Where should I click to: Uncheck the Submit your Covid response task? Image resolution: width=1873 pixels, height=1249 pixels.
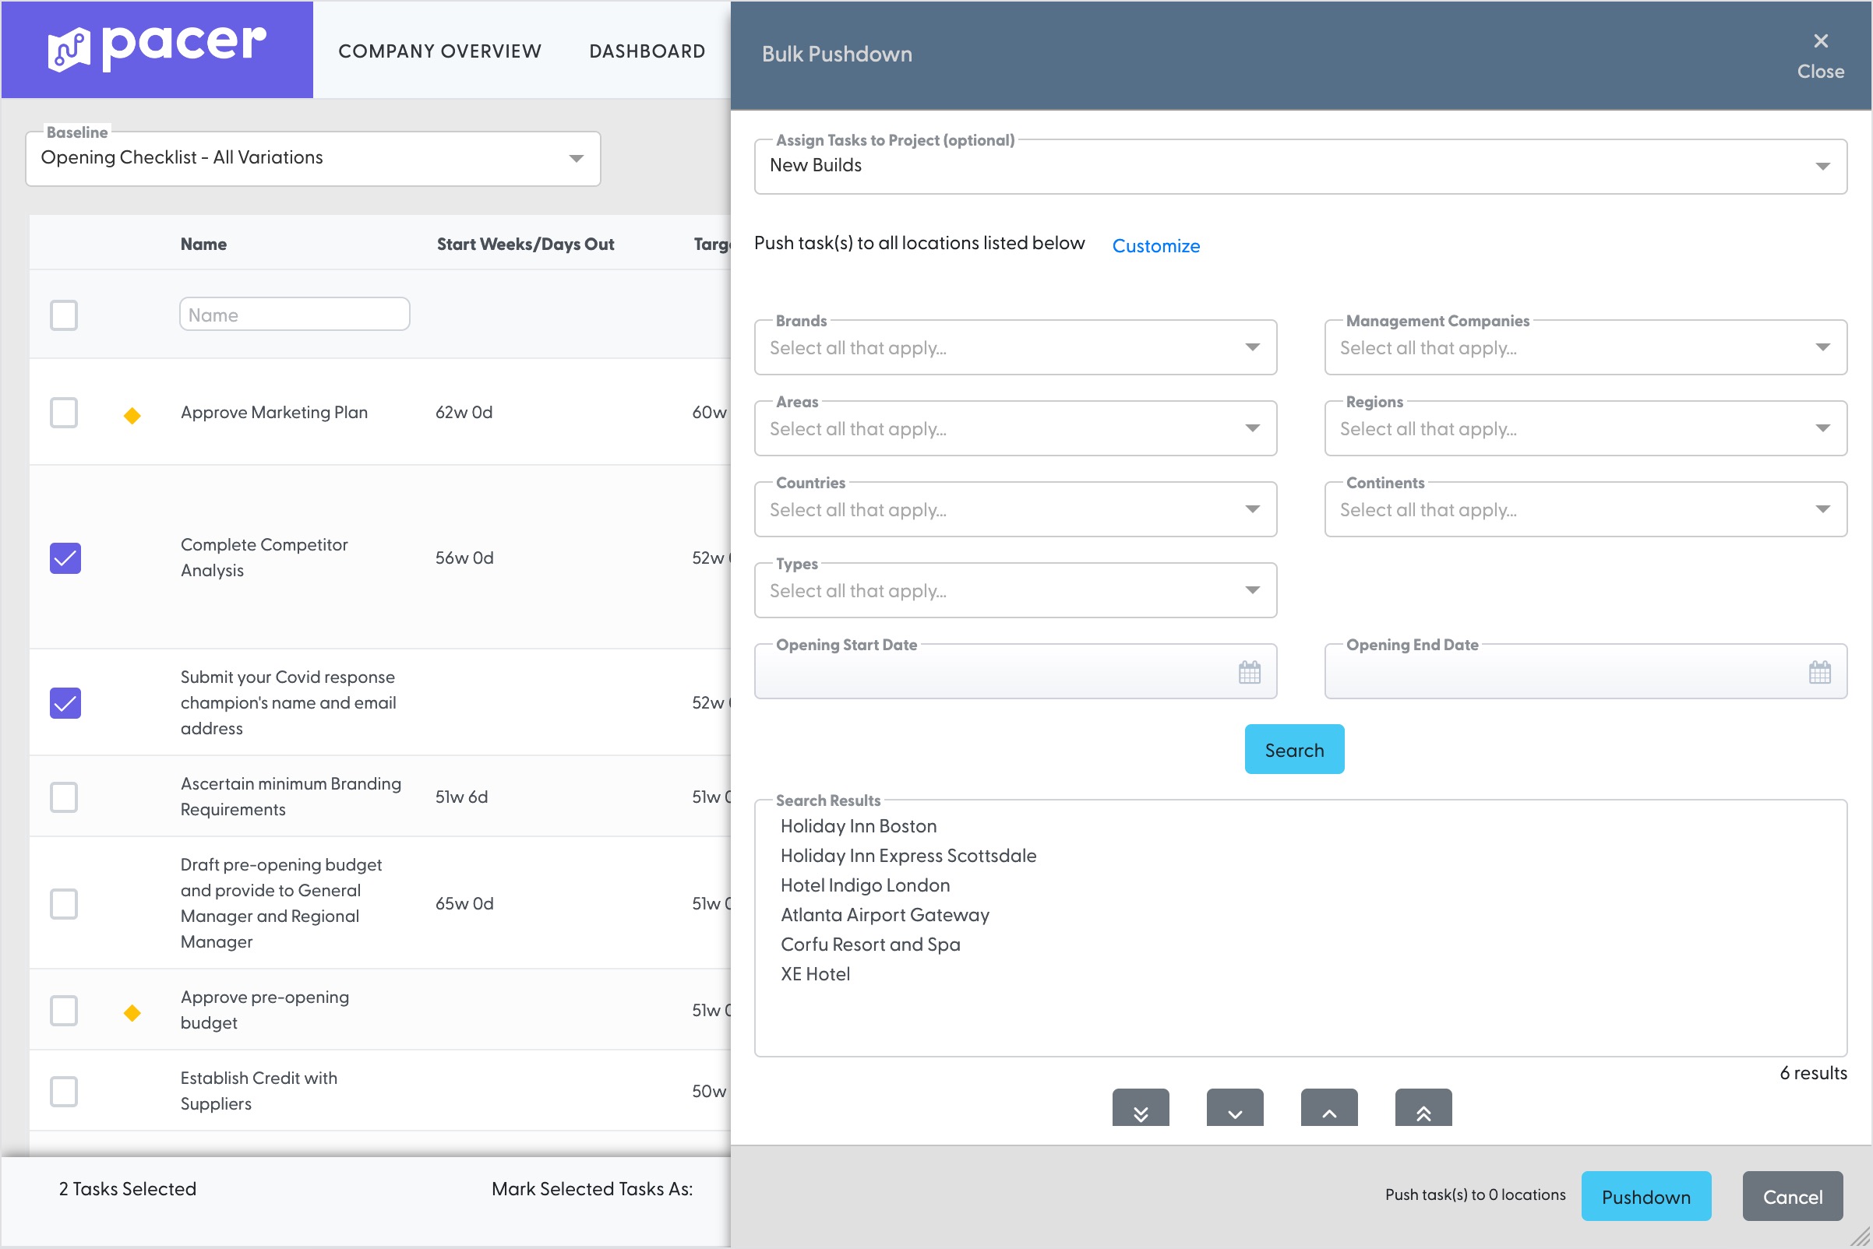coord(65,702)
